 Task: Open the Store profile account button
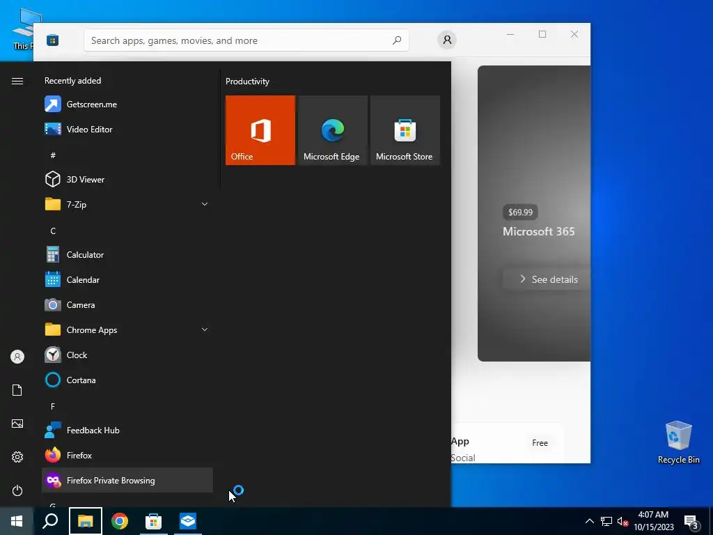[x=447, y=40]
